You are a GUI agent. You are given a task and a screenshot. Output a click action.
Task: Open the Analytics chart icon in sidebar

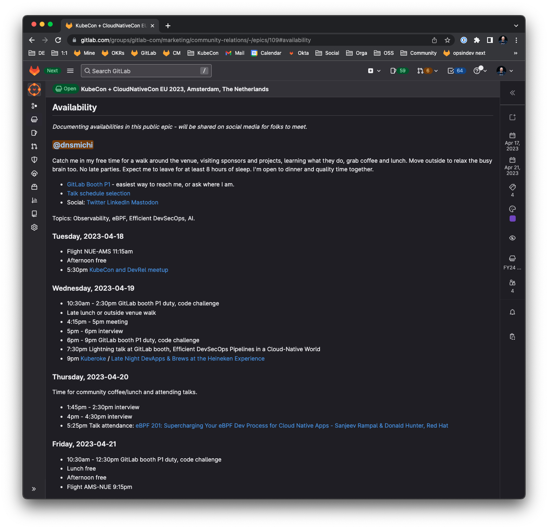(34, 200)
